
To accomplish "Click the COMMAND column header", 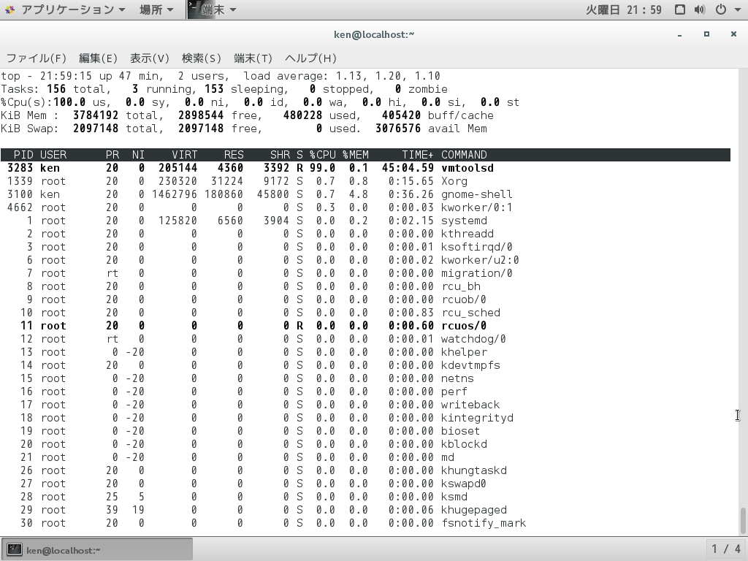I will pos(464,155).
